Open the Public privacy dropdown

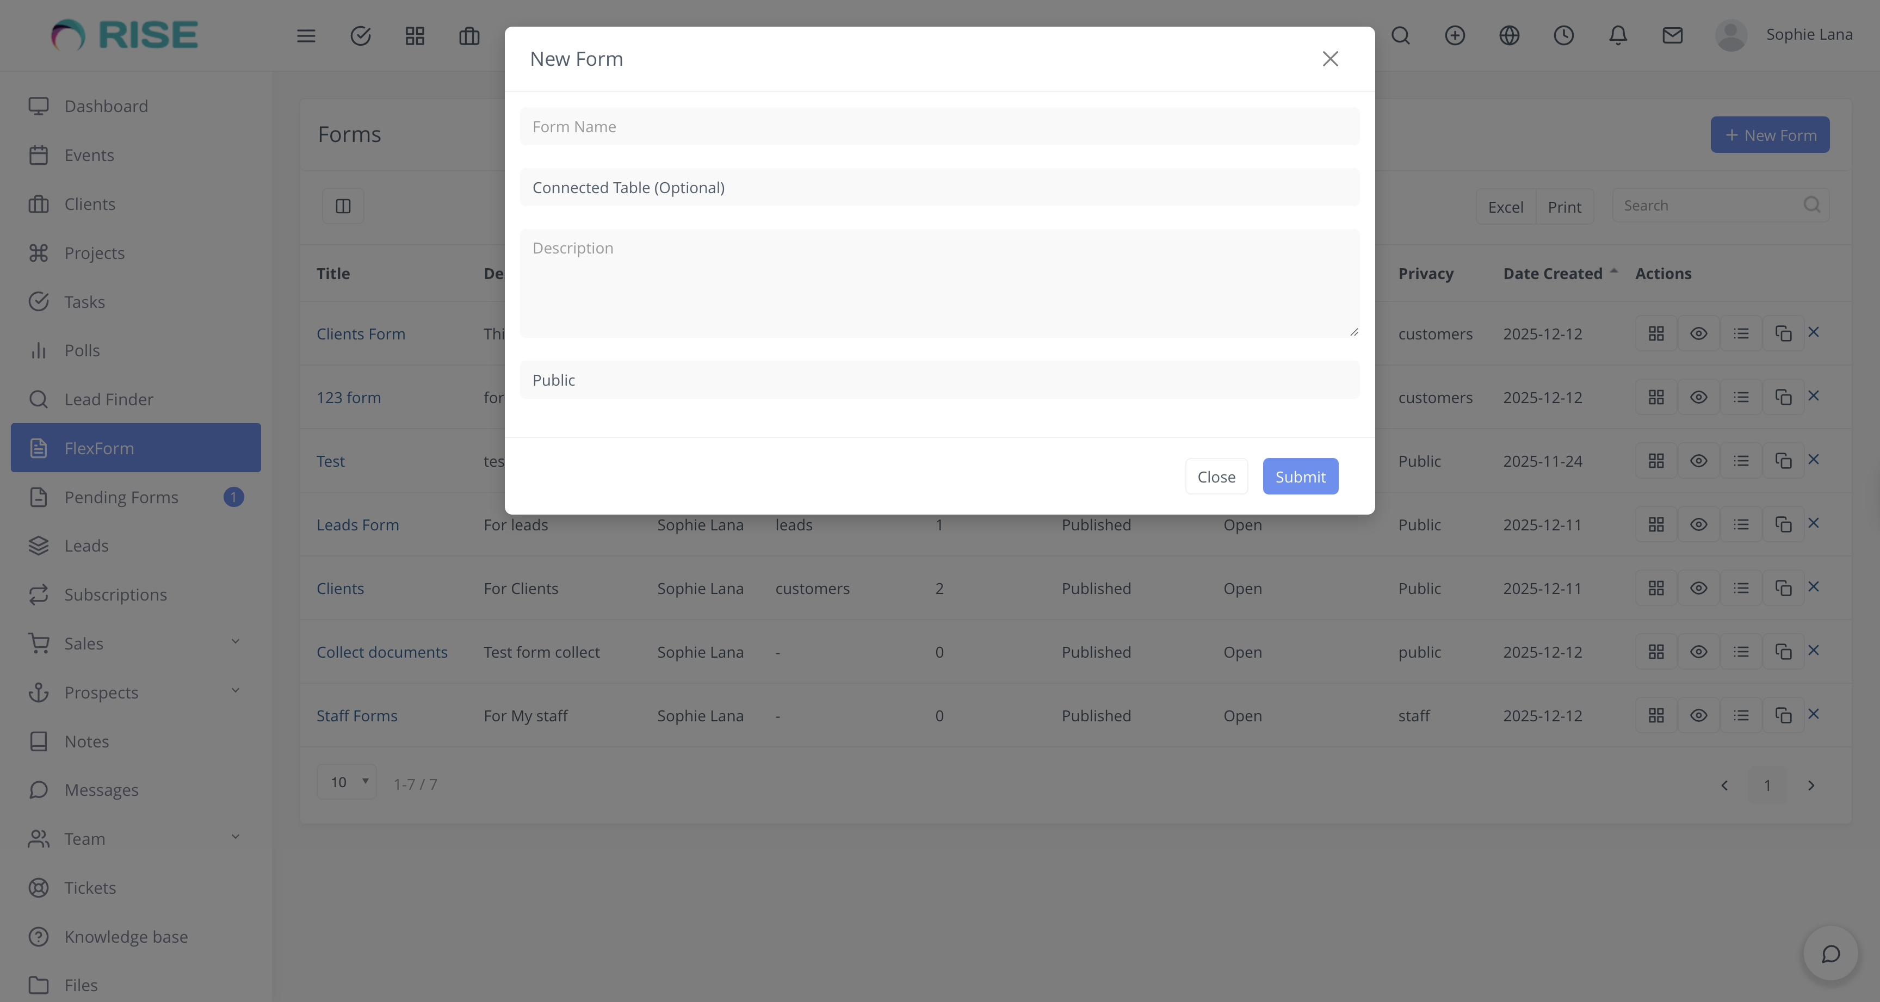pyautogui.click(x=939, y=380)
